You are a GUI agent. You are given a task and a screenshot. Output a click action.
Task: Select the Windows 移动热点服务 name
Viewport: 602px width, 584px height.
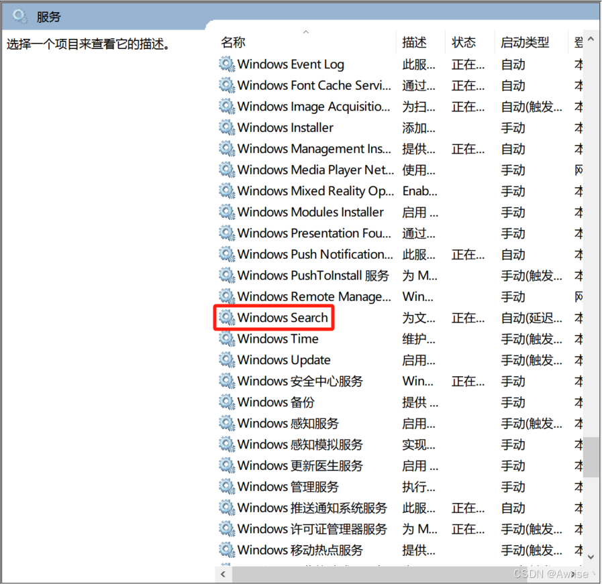pyautogui.click(x=300, y=550)
